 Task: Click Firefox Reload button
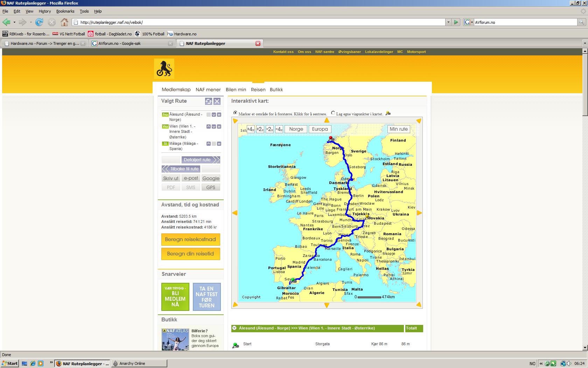(x=39, y=22)
